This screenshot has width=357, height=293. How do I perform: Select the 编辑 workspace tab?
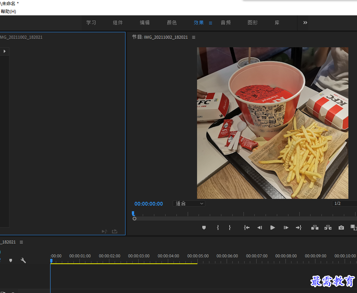click(x=145, y=23)
